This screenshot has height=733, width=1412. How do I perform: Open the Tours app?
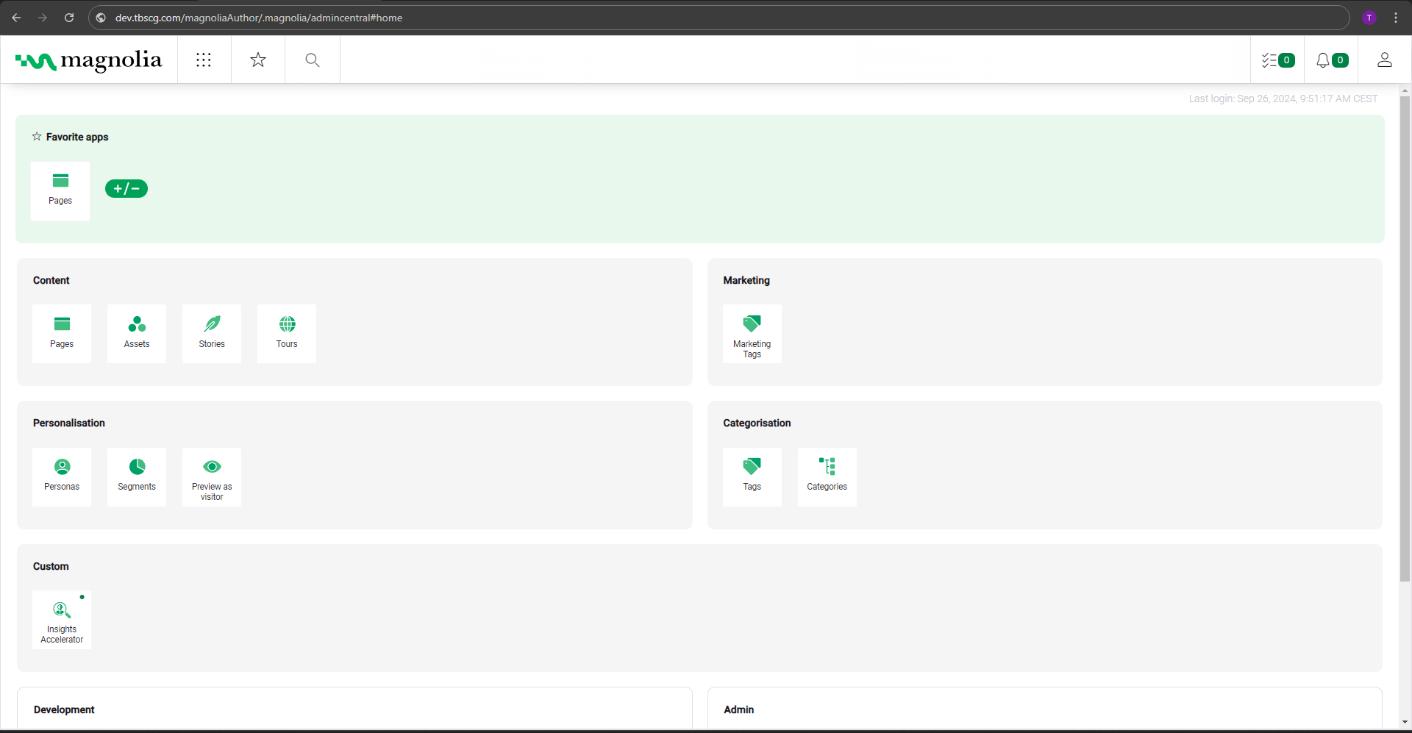point(286,333)
